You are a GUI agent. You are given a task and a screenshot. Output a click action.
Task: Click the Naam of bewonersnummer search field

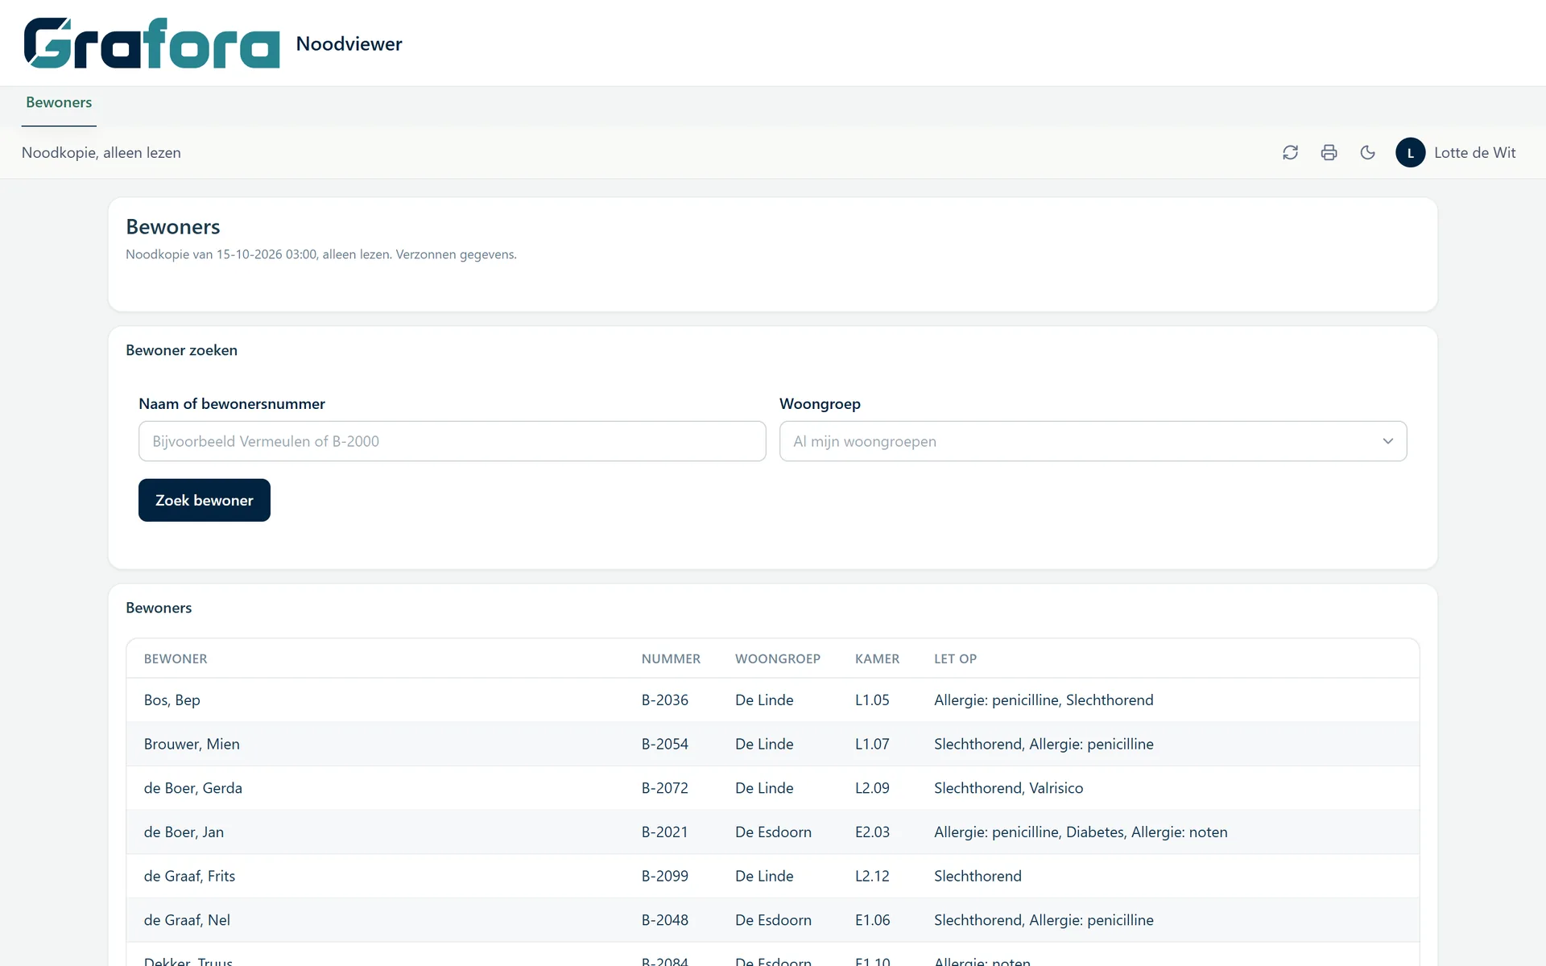tap(452, 441)
